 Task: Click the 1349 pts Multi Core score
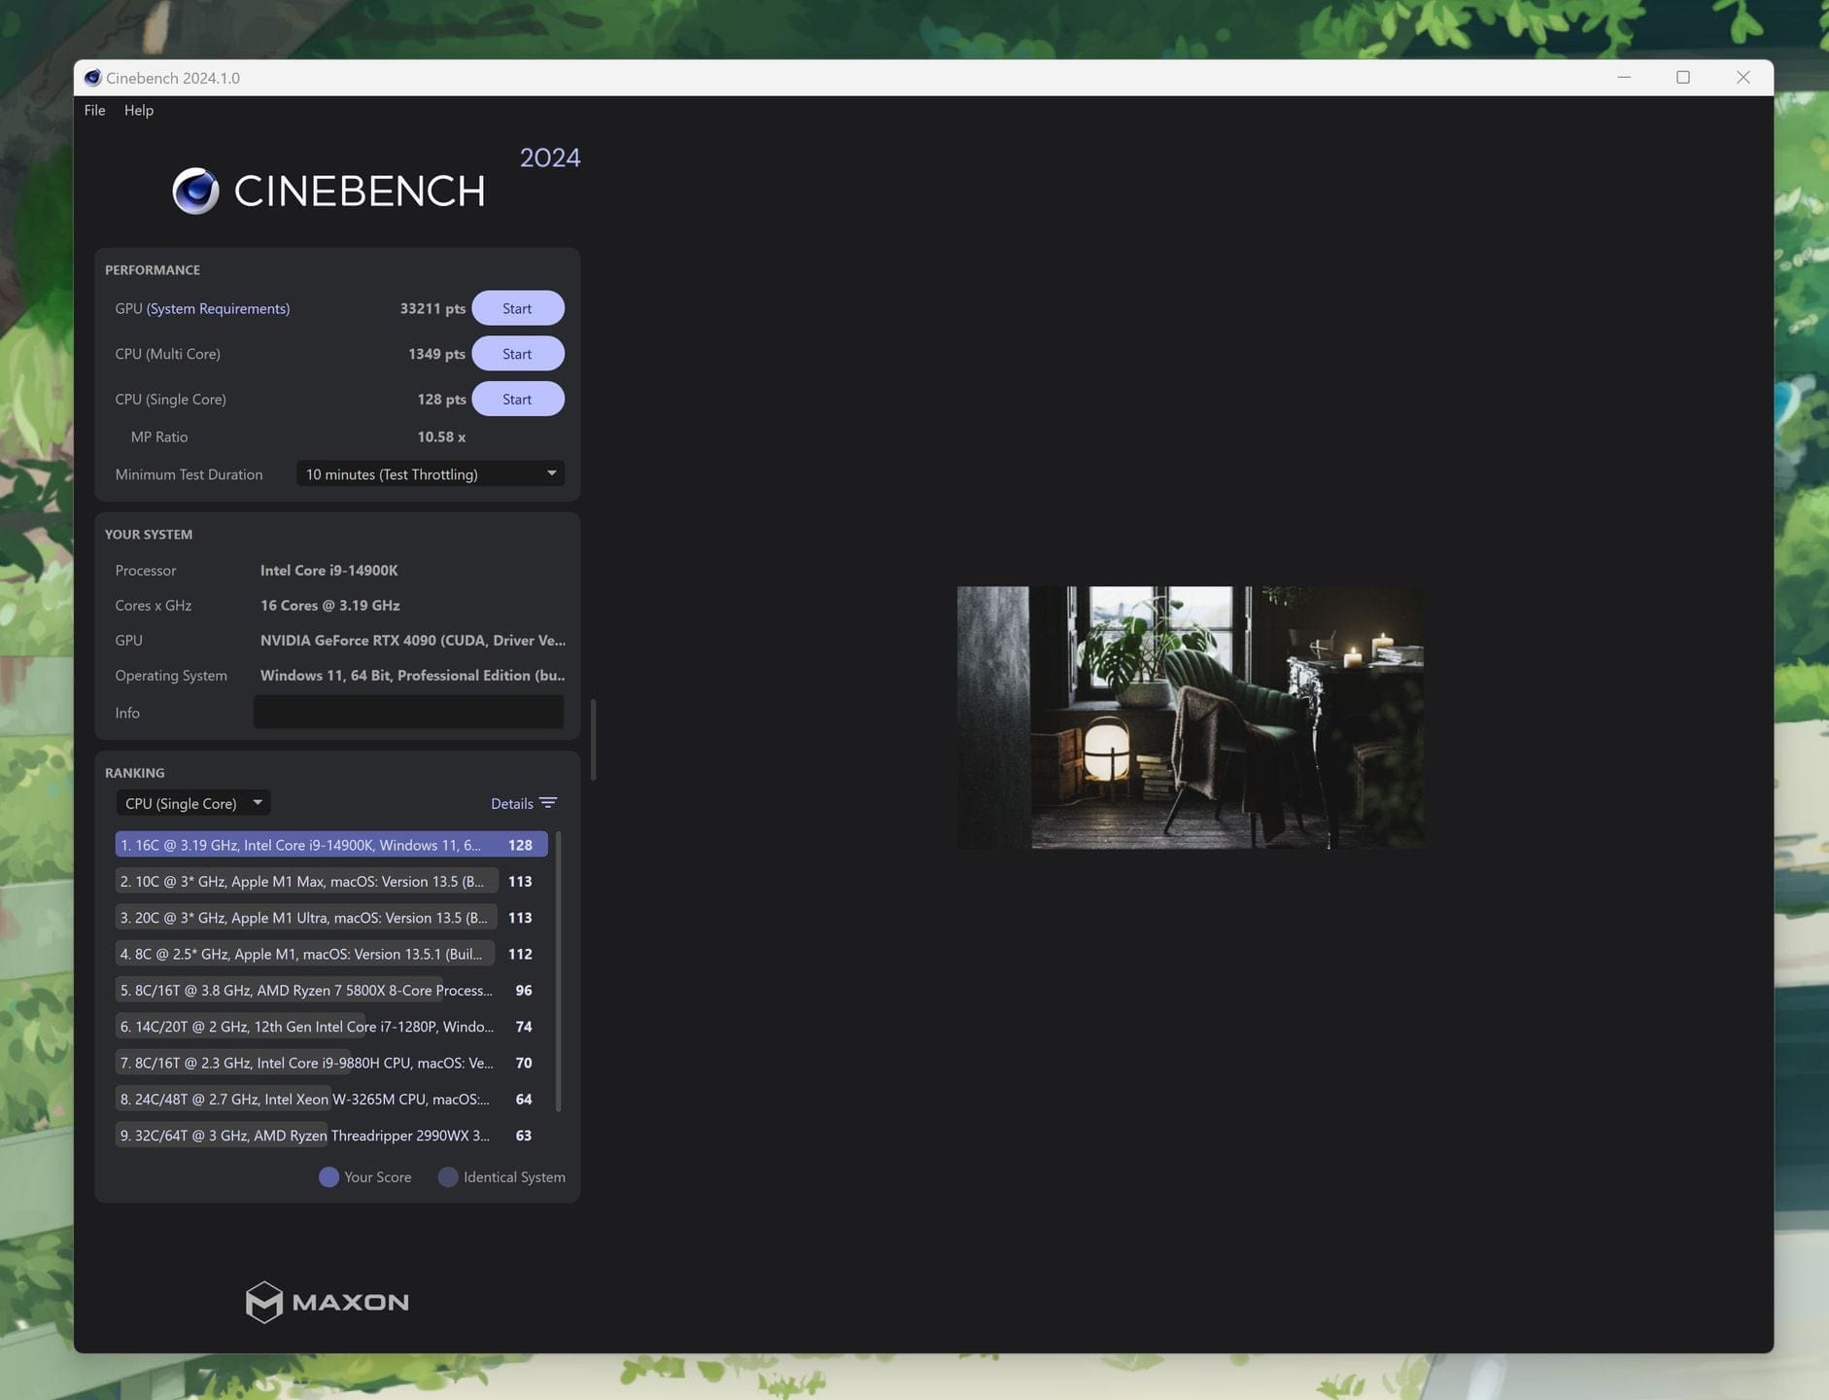point(436,354)
